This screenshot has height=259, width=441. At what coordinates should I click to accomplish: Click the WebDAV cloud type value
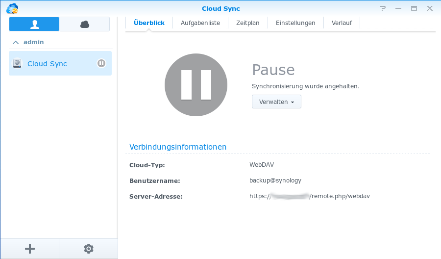[262, 165]
